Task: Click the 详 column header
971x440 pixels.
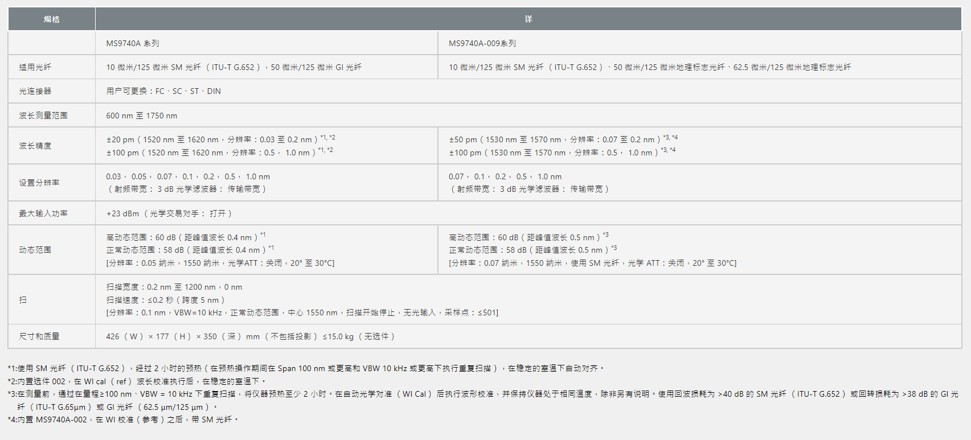Action: (x=528, y=19)
